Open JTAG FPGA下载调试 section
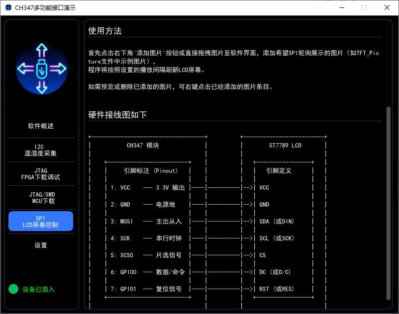Screen dimensions: 399x314 (41, 174)
